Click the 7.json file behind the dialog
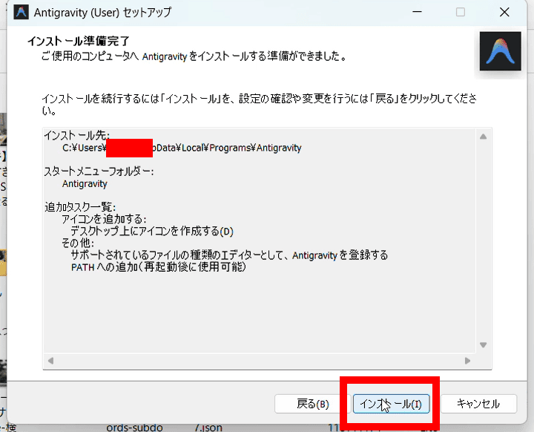 click(x=210, y=427)
